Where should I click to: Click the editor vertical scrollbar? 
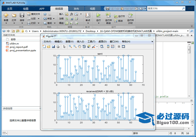tap(189, 50)
